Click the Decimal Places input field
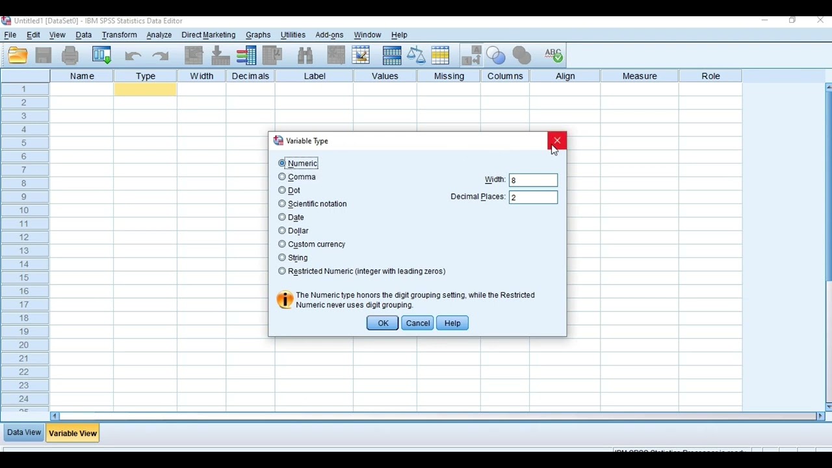Screen dimensions: 832x468 coord(533,197)
